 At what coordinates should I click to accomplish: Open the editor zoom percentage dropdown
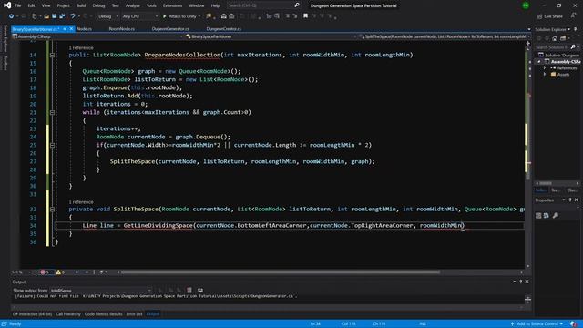(21, 272)
